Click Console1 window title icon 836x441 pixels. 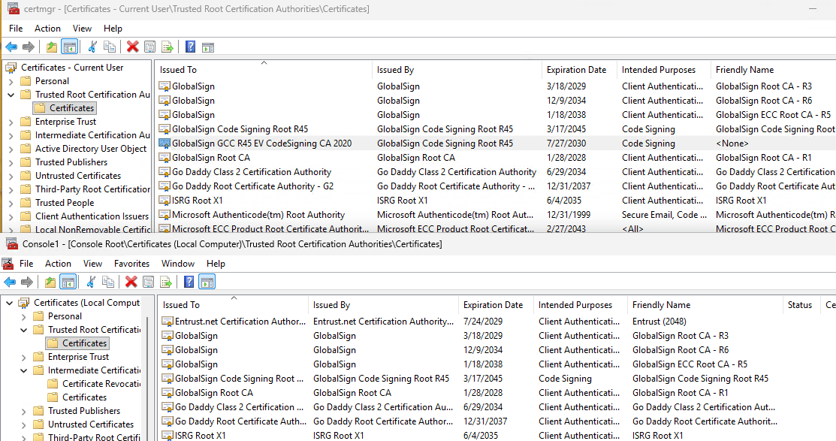12,243
